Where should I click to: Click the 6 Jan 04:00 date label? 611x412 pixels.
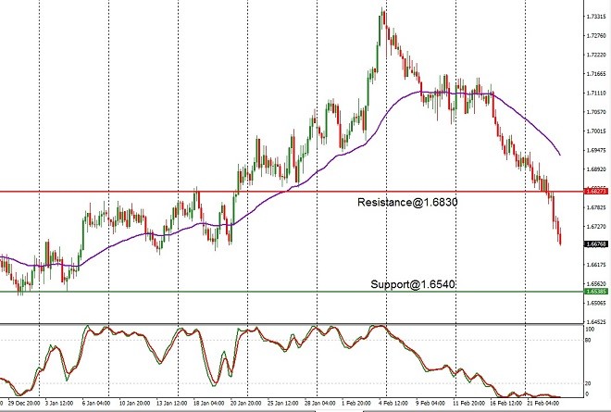coord(96,403)
